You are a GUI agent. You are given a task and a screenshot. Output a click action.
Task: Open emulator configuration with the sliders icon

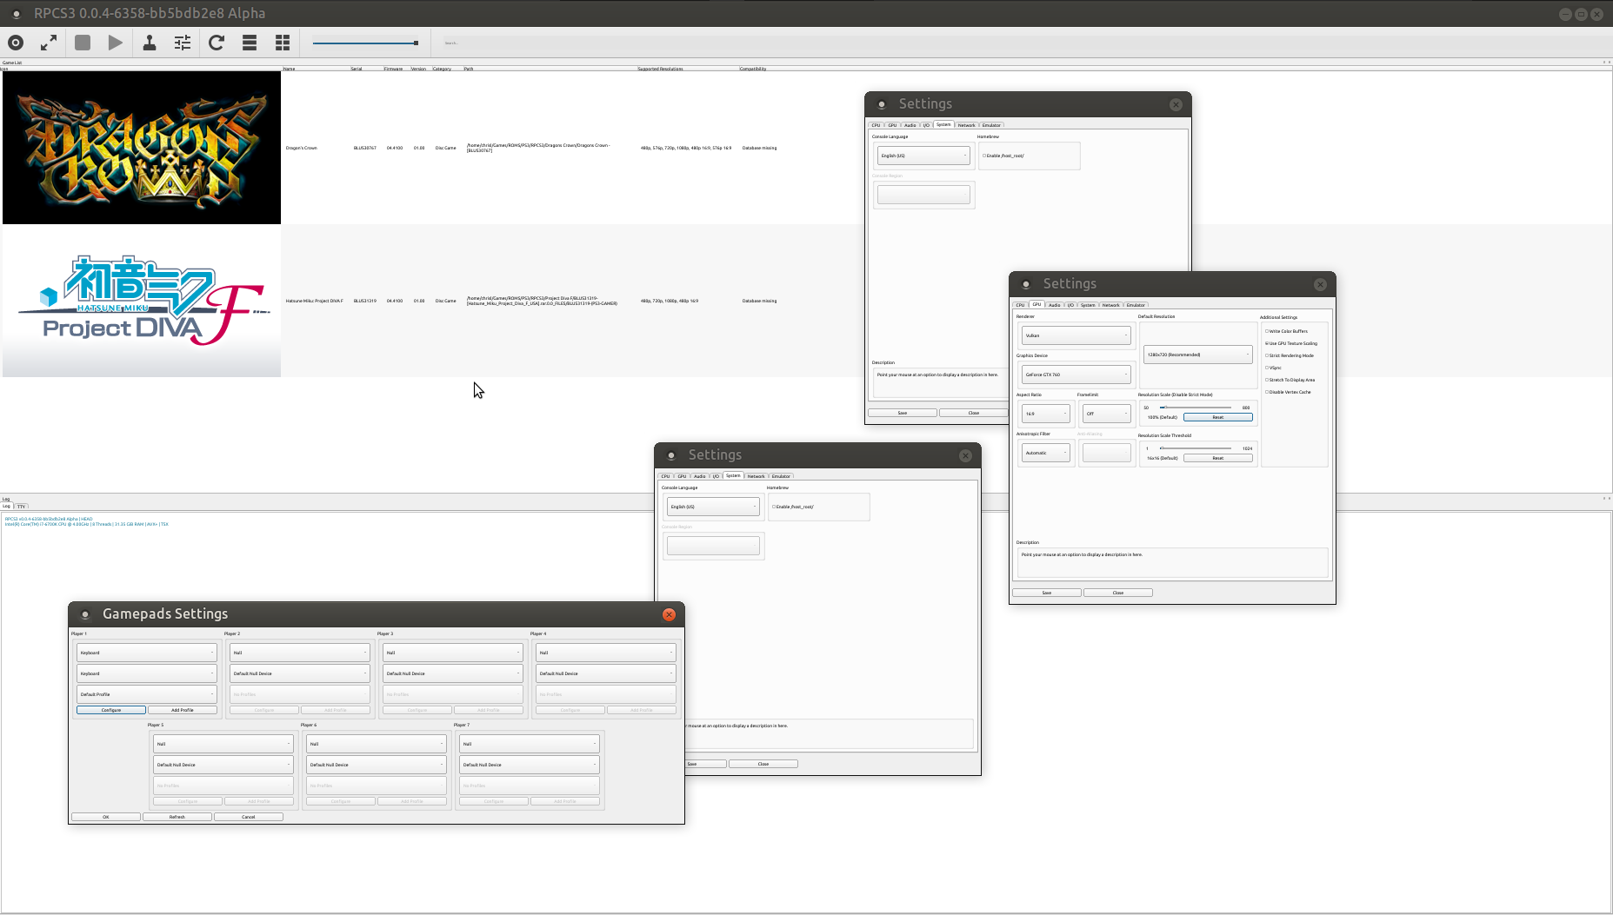coord(182,42)
